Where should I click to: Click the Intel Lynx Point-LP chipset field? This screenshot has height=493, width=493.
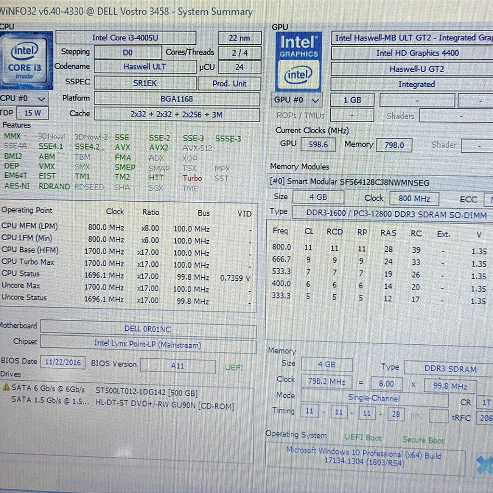(148, 345)
